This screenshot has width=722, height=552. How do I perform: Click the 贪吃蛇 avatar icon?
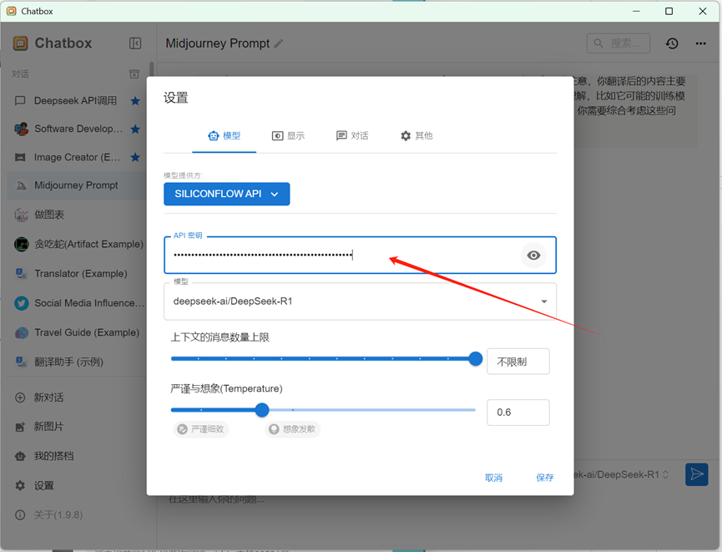(21, 244)
